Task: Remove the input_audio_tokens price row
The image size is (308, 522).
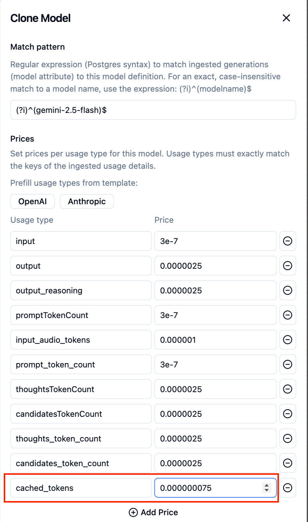Action: [288, 340]
